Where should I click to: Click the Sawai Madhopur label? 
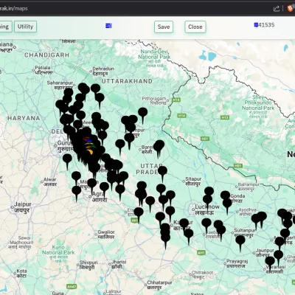pos(21,242)
